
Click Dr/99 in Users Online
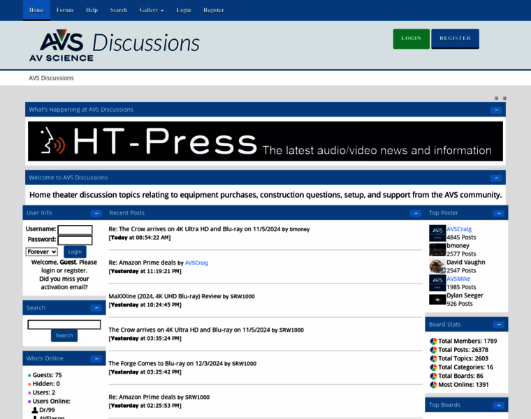pyautogui.click(x=47, y=410)
